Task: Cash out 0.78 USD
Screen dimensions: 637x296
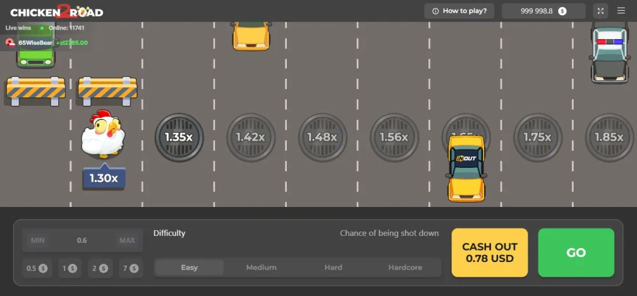Action: (490, 252)
